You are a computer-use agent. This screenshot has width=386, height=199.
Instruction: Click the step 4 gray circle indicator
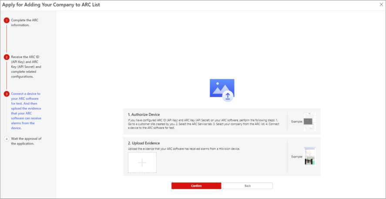click(x=7, y=139)
